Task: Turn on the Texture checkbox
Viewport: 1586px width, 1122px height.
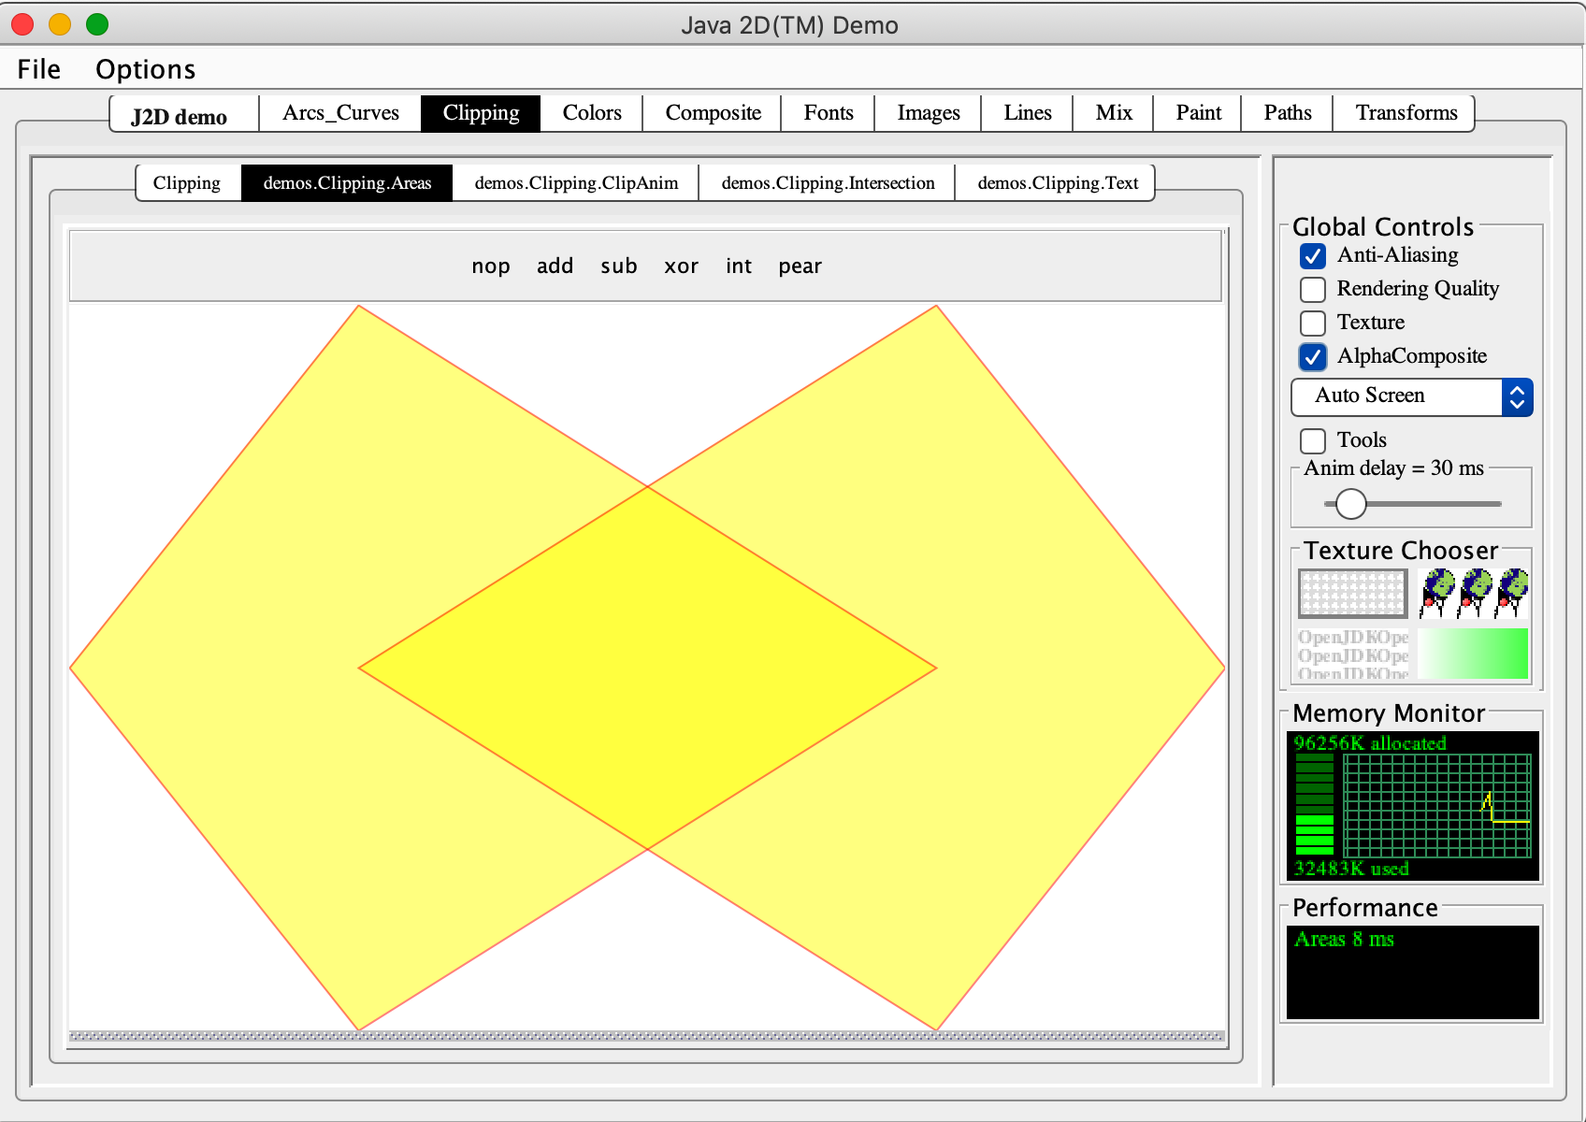Action: point(1313,324)
